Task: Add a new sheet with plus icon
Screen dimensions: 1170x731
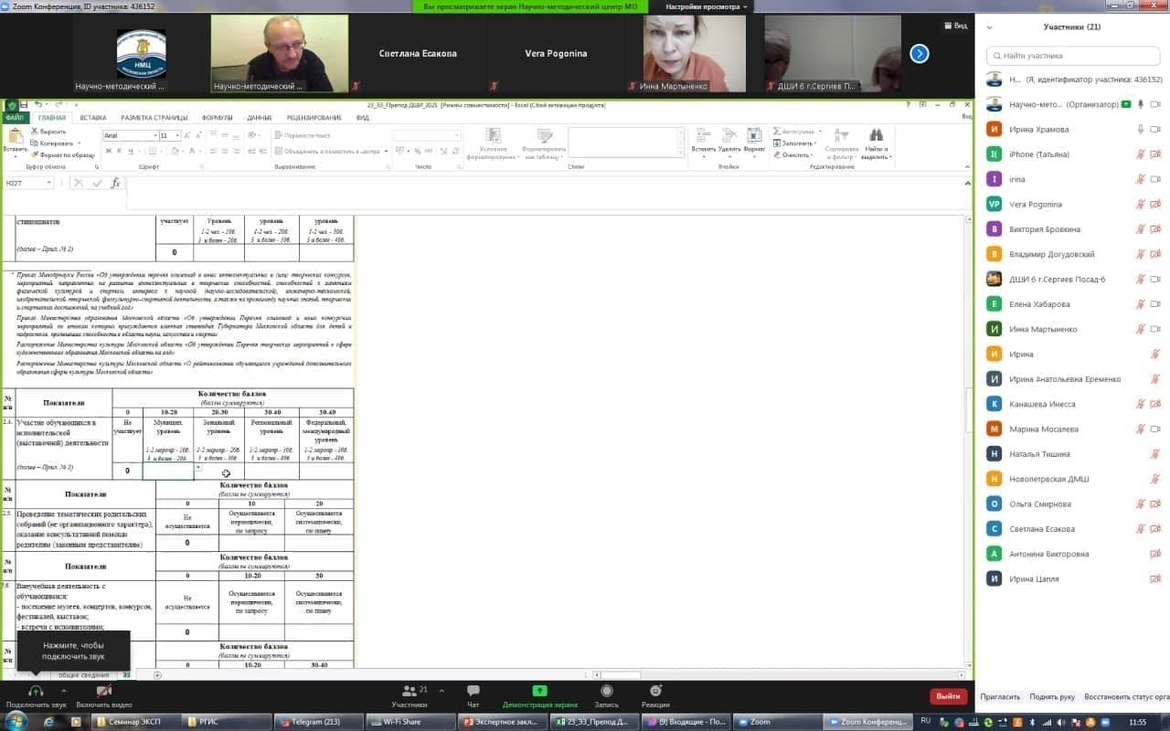Action: (157, 674)
